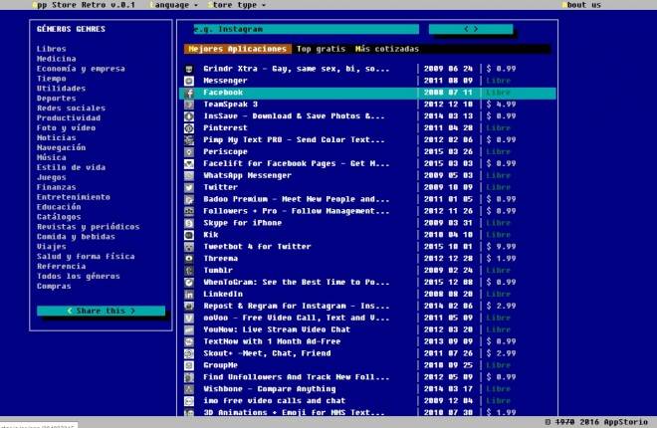The height and width of the screenshot is (428, 657).
Task: Click the Tweetbot 4 icon
Action: [x=189, y=247]
